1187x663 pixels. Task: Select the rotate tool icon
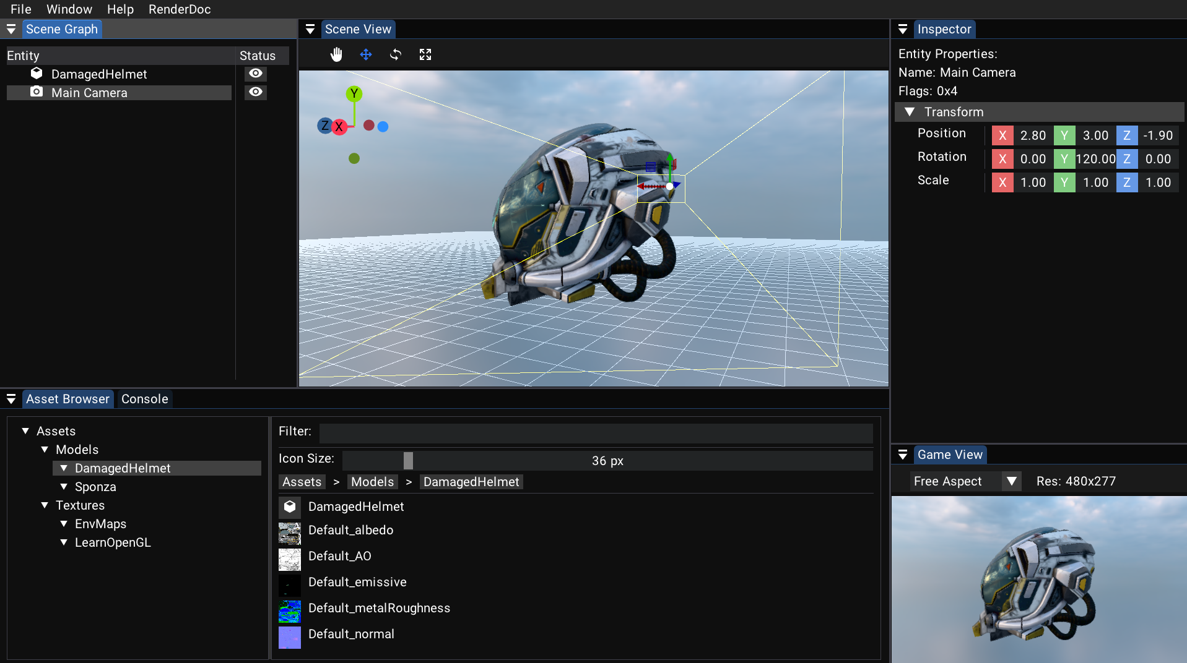396,54
